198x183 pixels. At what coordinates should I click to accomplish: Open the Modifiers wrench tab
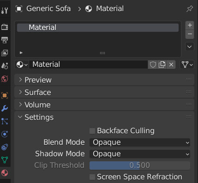(5, 108)
